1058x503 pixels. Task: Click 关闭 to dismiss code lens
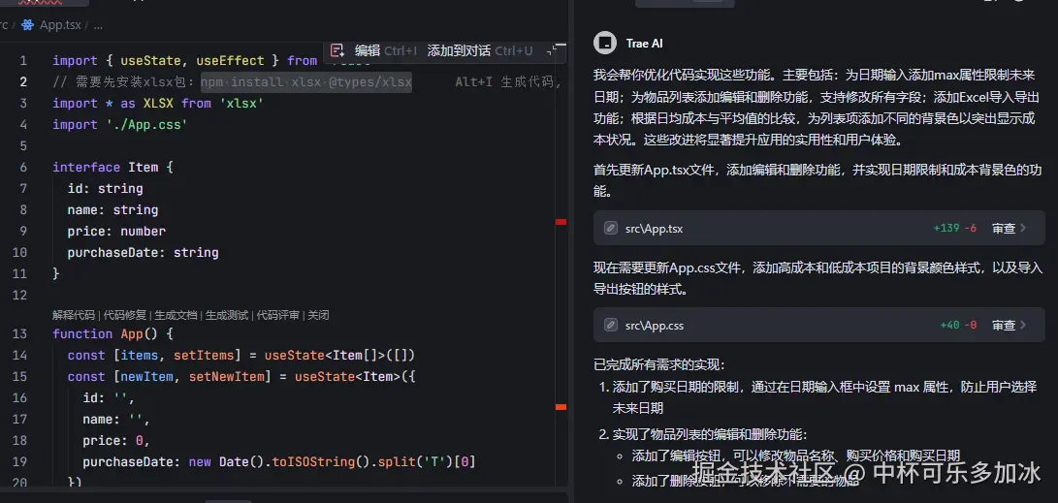point(318,315)
